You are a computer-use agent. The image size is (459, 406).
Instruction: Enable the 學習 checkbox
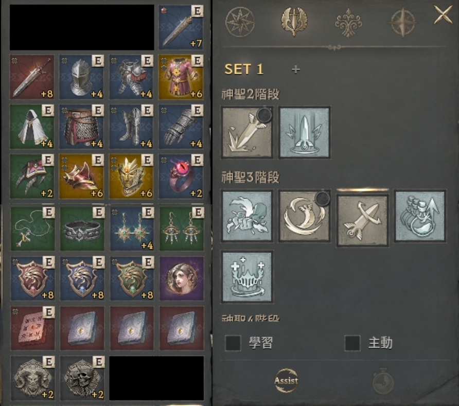(233, 343)
